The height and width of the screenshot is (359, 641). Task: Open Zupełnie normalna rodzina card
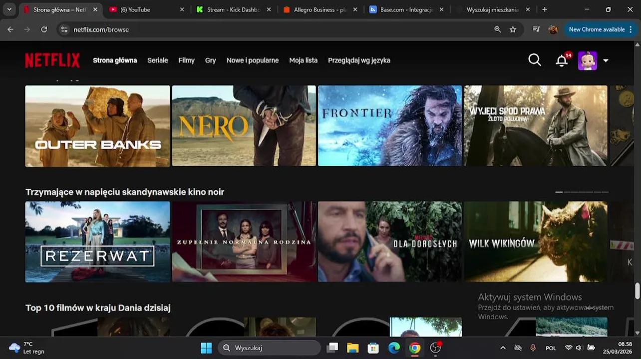click(244, 242)
